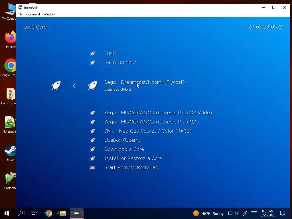This screenshot has width=292, height=219.
Task: Select the Earn.to.Die desktop icon
Action: coord(9,96)
